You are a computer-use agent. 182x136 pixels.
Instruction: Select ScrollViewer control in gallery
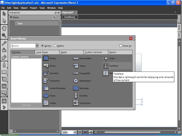pyautogui.click(x=82, y=103)
